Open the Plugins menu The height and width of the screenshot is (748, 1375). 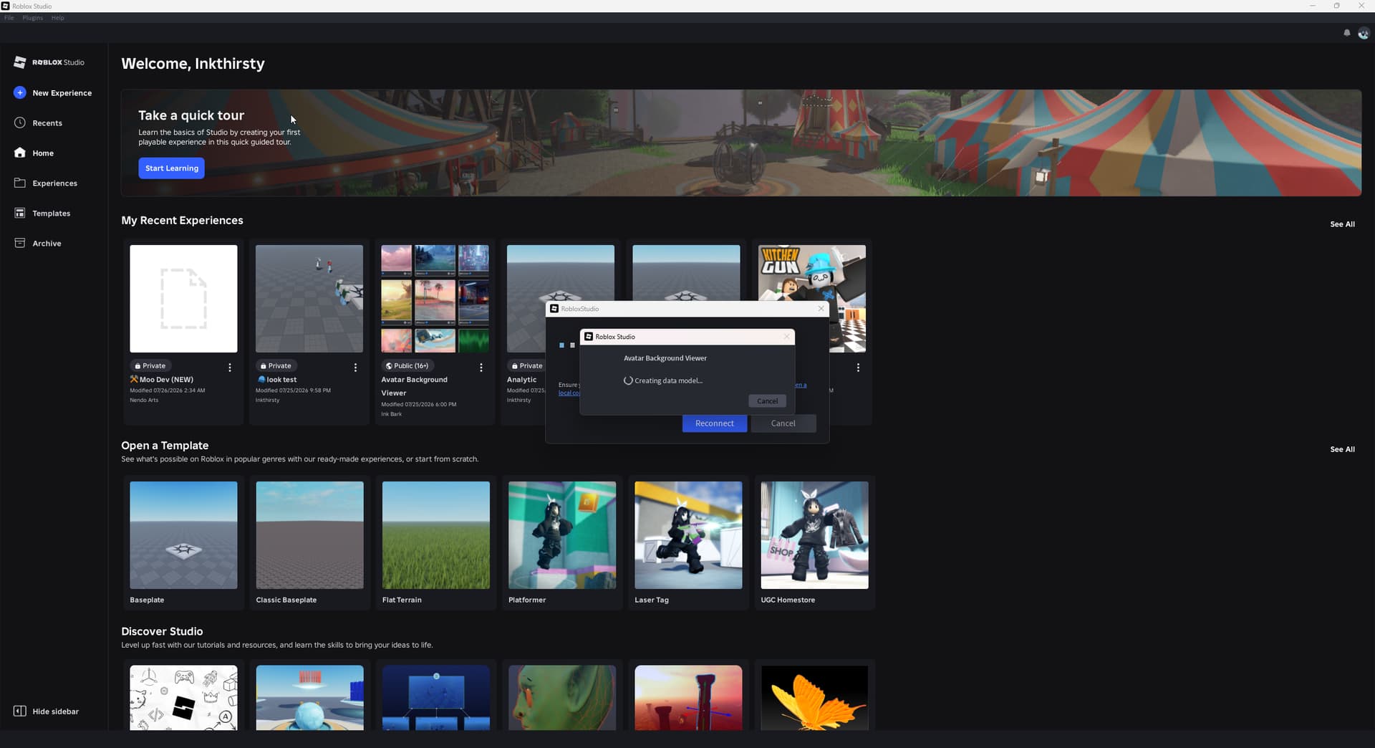[32, 18]
